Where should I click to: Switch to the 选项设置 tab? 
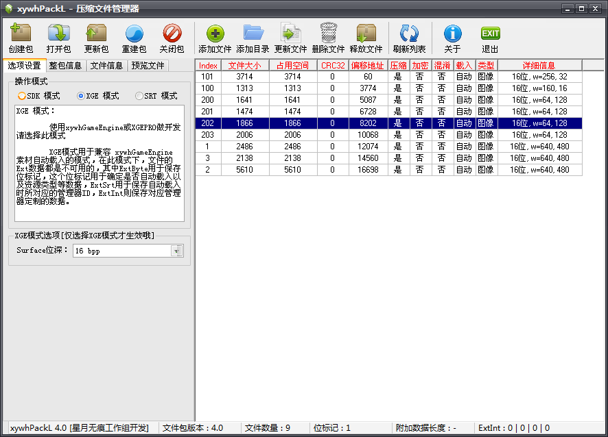pyautogui.click(x=25, y=66)
